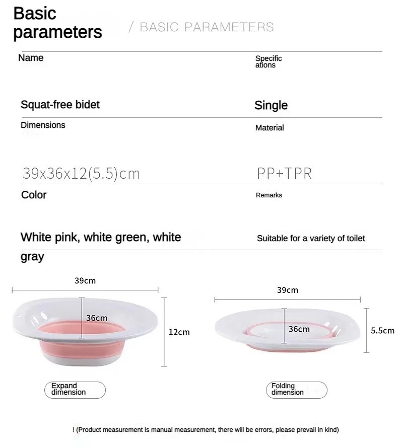Click the White pink, white green color text
Screen dimensions: 398x448
pyautogui.click(x=101, y=237)
